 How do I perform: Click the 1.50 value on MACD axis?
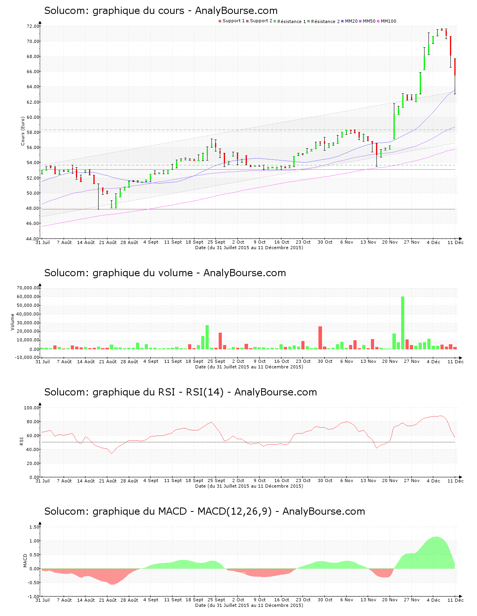click(35, 527)
